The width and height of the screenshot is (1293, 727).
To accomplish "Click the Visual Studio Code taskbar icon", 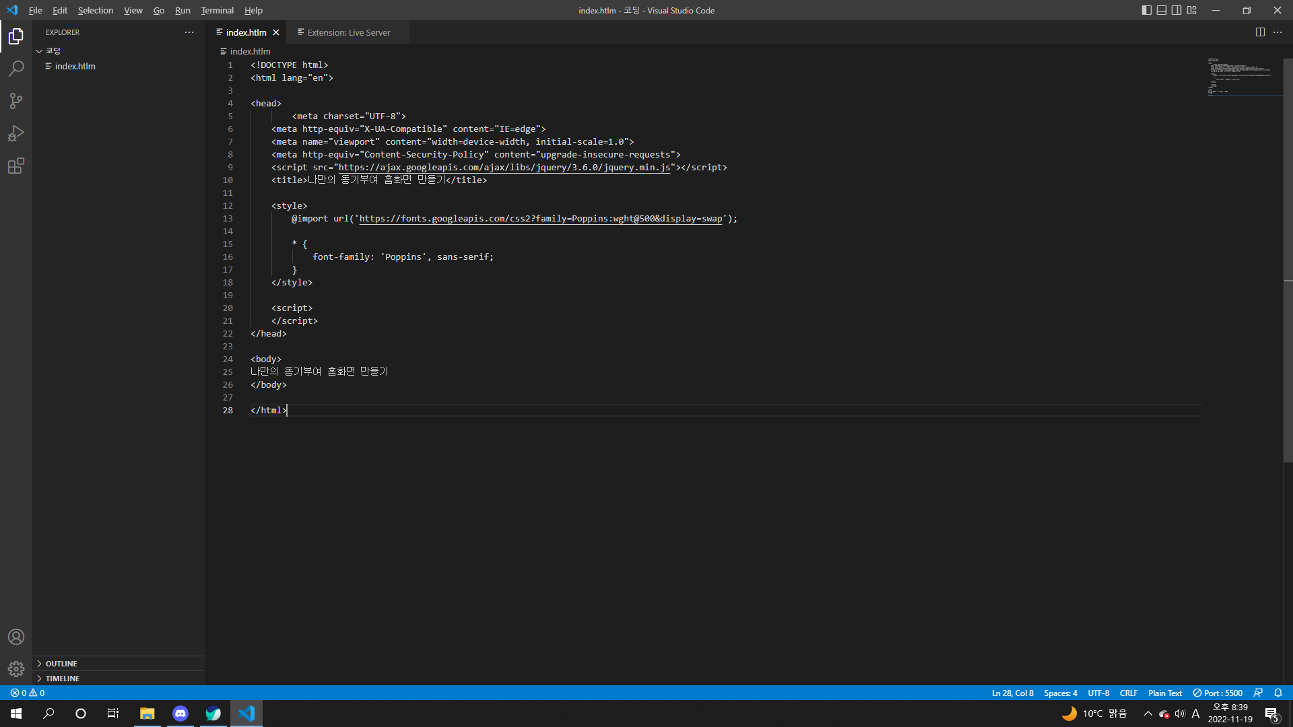I will tap(246, 714).
